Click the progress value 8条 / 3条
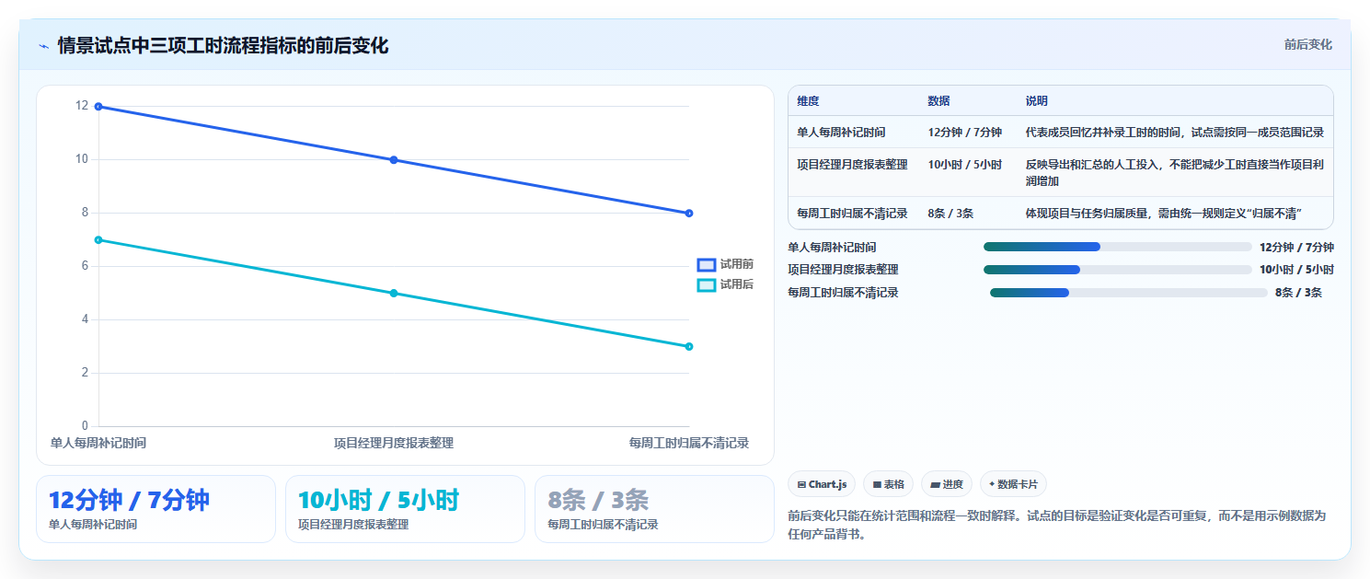1370x579 pixels. coord(1298,293)
